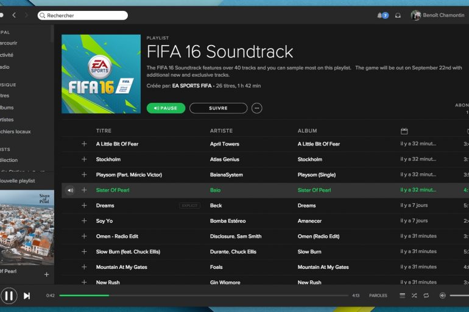Skip to the next track
The image size is (469, 312).
click(27, 296)
